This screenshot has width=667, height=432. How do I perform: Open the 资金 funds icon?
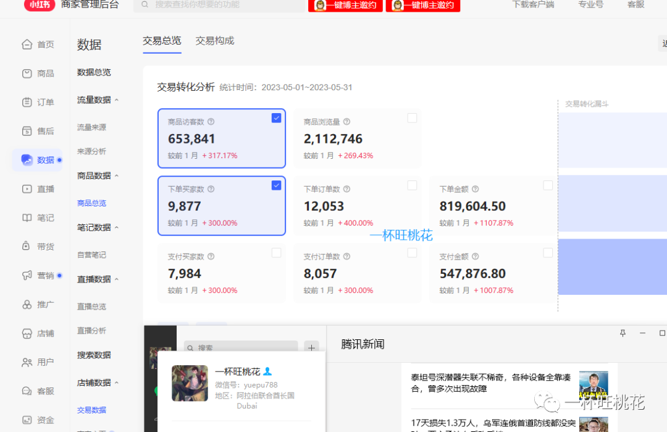point(27,420)
